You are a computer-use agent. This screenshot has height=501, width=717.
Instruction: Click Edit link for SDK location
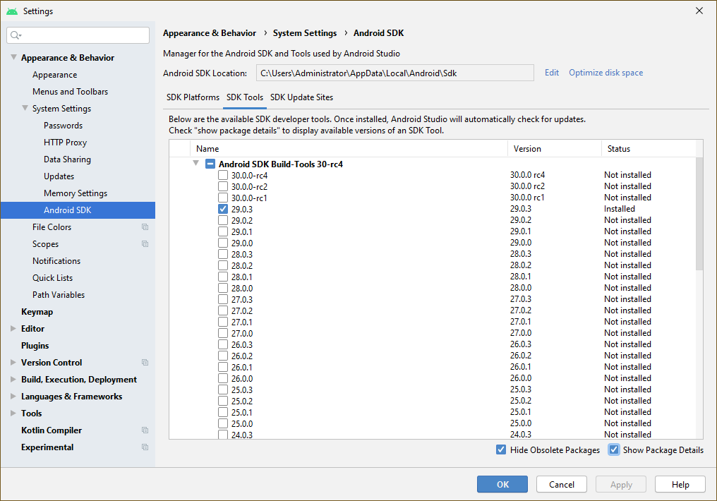click(551, 73)
